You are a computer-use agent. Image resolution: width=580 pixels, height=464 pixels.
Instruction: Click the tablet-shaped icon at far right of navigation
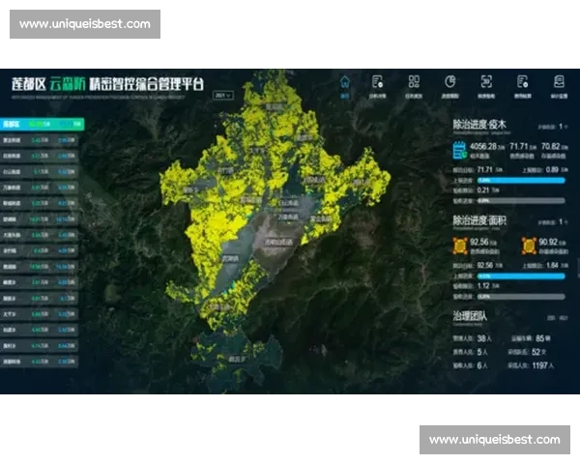[x=559, y=83]
